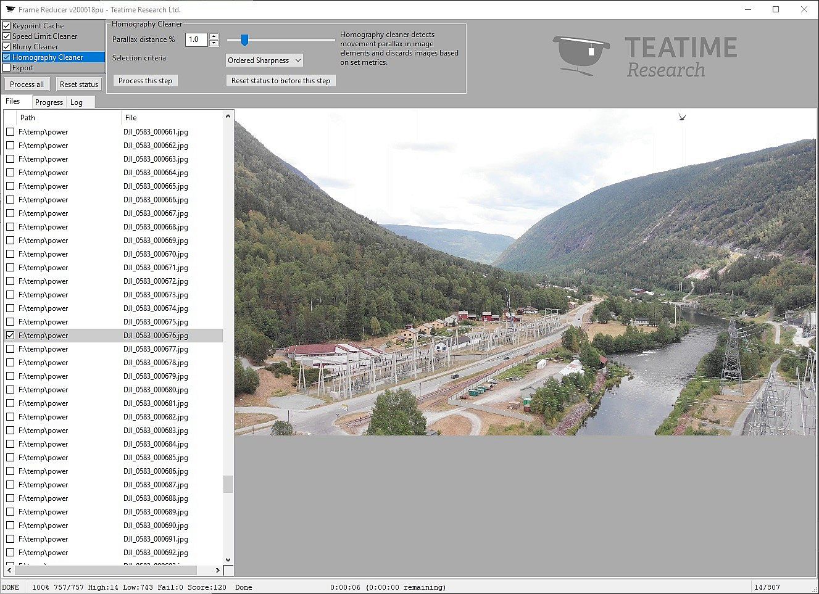819x594 pixels.
Task: Increase Parallax distance with up stepper arrow
Action: click(x=214, y=36)
